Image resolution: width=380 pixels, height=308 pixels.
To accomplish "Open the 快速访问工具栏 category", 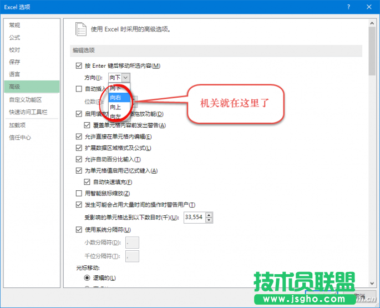I will pos(28,112).
